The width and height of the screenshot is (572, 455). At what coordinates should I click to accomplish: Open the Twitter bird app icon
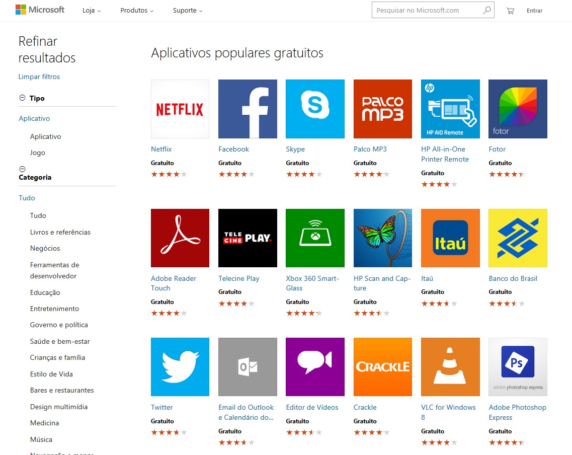pyautogui.click(x=180, y=367)
